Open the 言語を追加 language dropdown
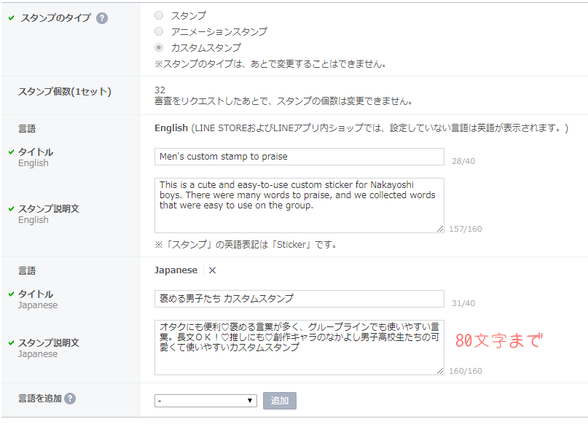This screenshot has width=588, height=427. tap(205, 401)
